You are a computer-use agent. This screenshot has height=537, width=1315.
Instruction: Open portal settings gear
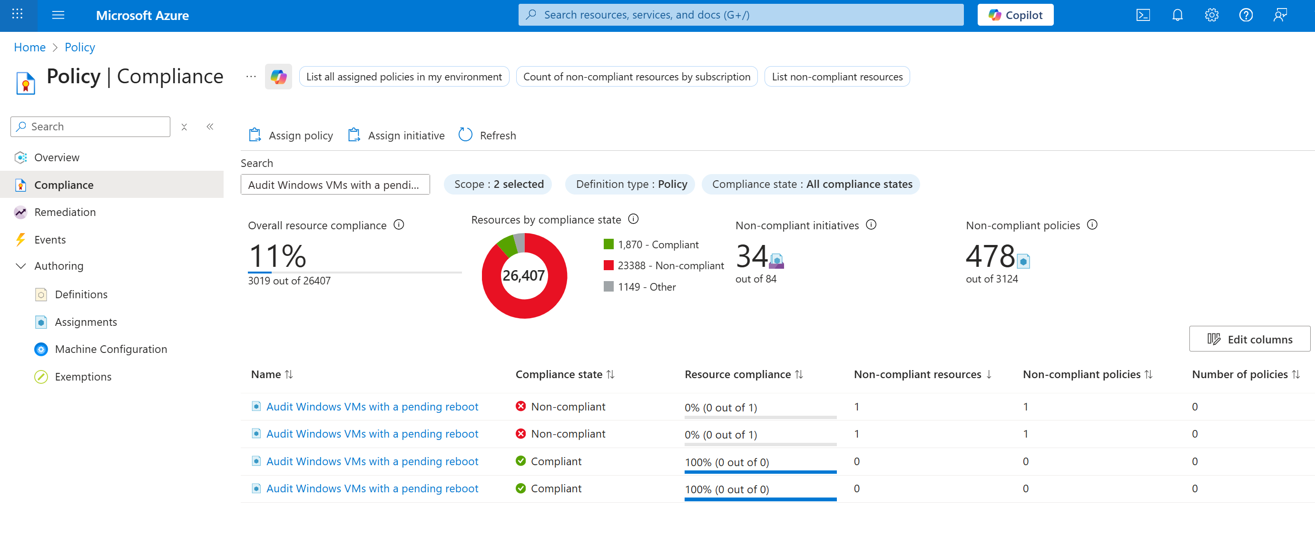1211,15
